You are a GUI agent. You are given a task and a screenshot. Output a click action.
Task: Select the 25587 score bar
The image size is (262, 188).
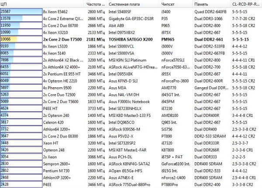[x=21, y=12]
